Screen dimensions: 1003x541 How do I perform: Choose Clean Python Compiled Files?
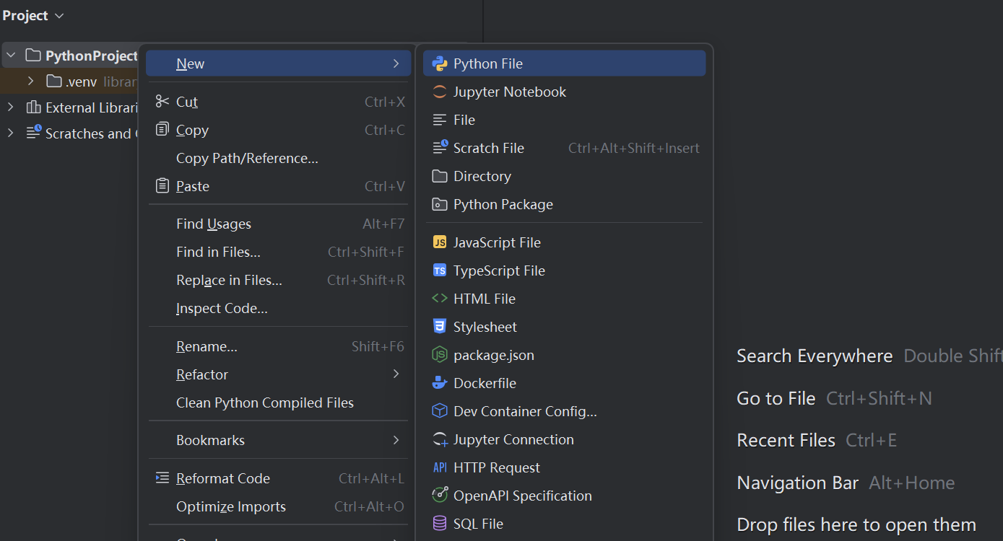(x=279, y=403)
